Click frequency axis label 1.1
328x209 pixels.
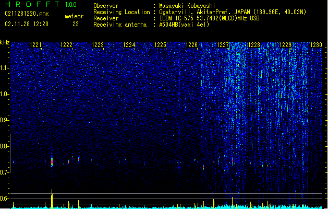(x=5, y=68)
